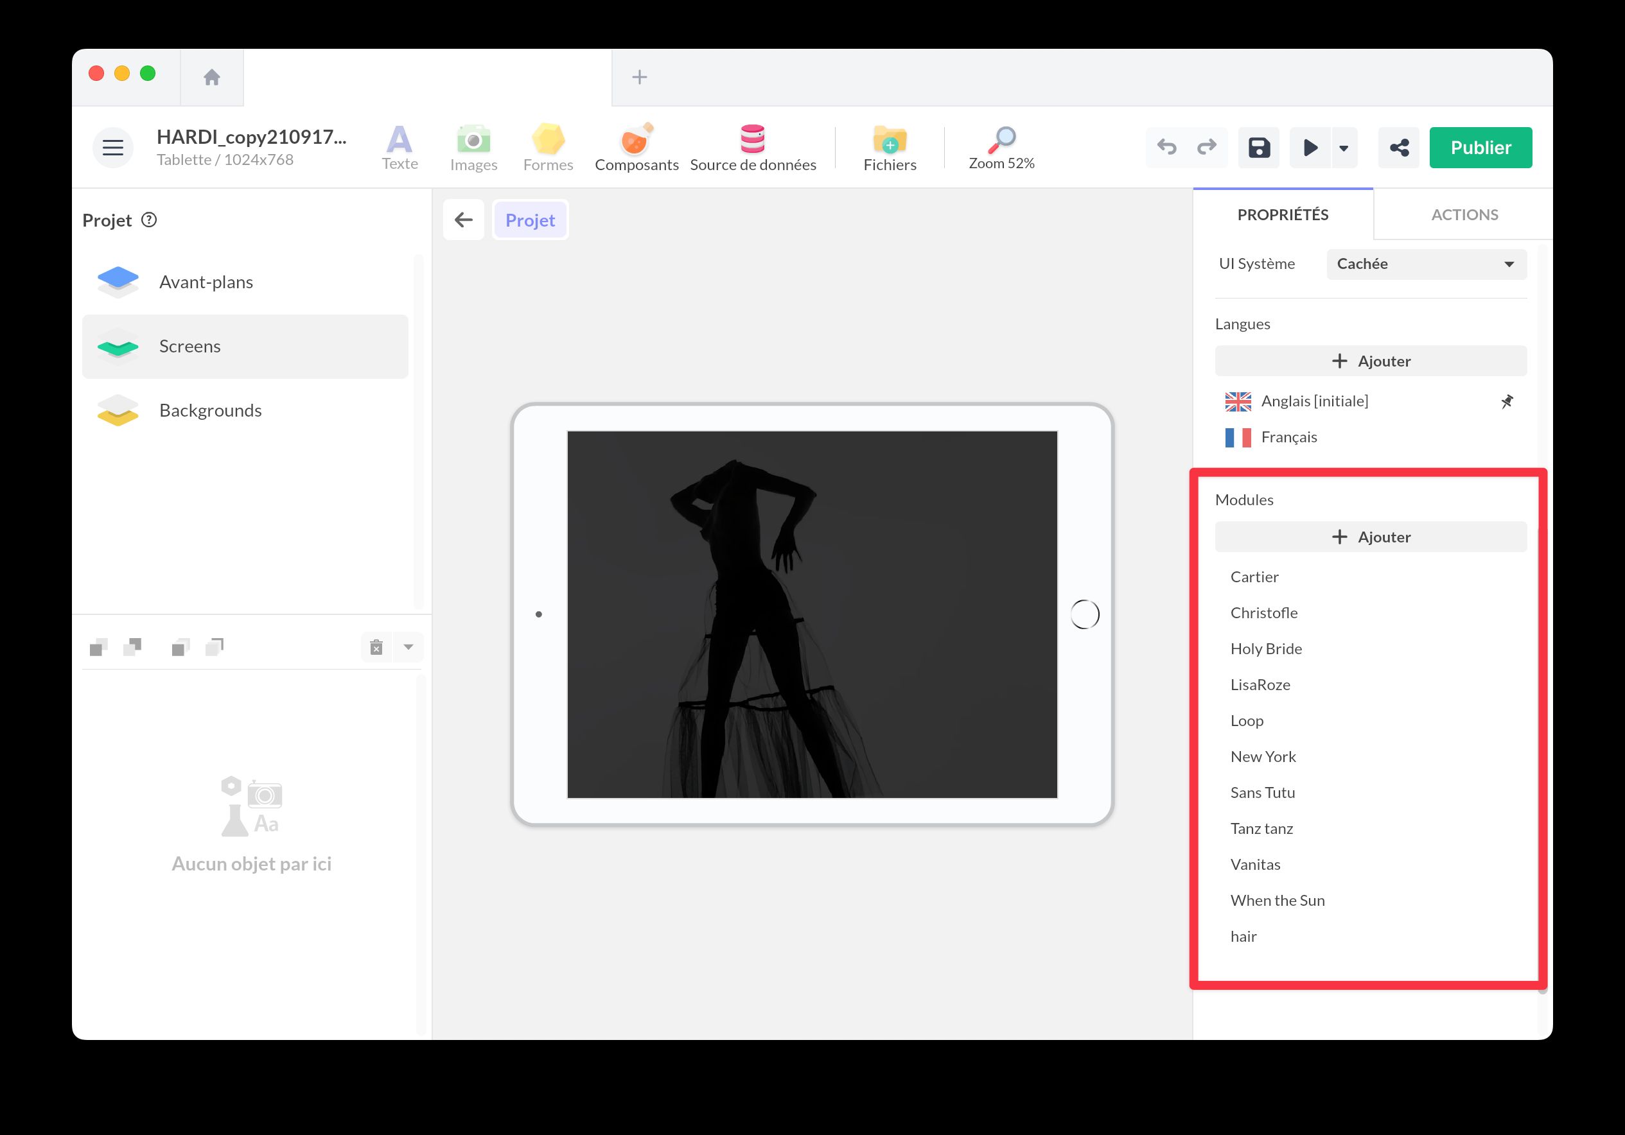Click the undo arrow

point(1166,147)
